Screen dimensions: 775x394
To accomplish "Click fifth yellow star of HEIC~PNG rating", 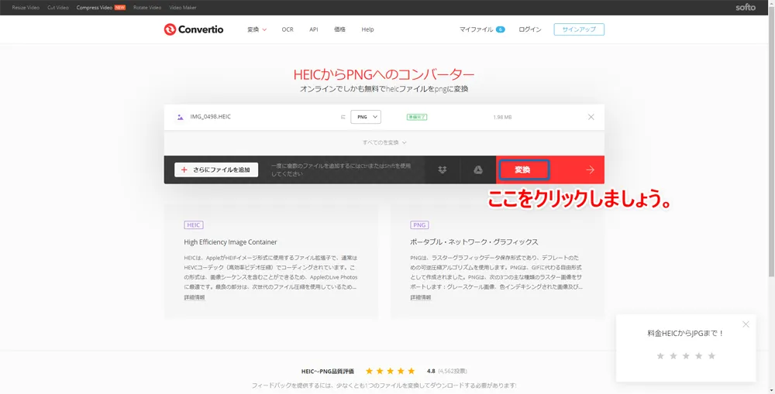I will point(412,371).
